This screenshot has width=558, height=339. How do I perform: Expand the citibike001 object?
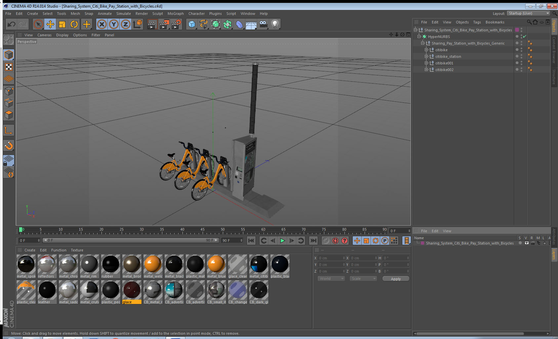(x=426, y=63)
